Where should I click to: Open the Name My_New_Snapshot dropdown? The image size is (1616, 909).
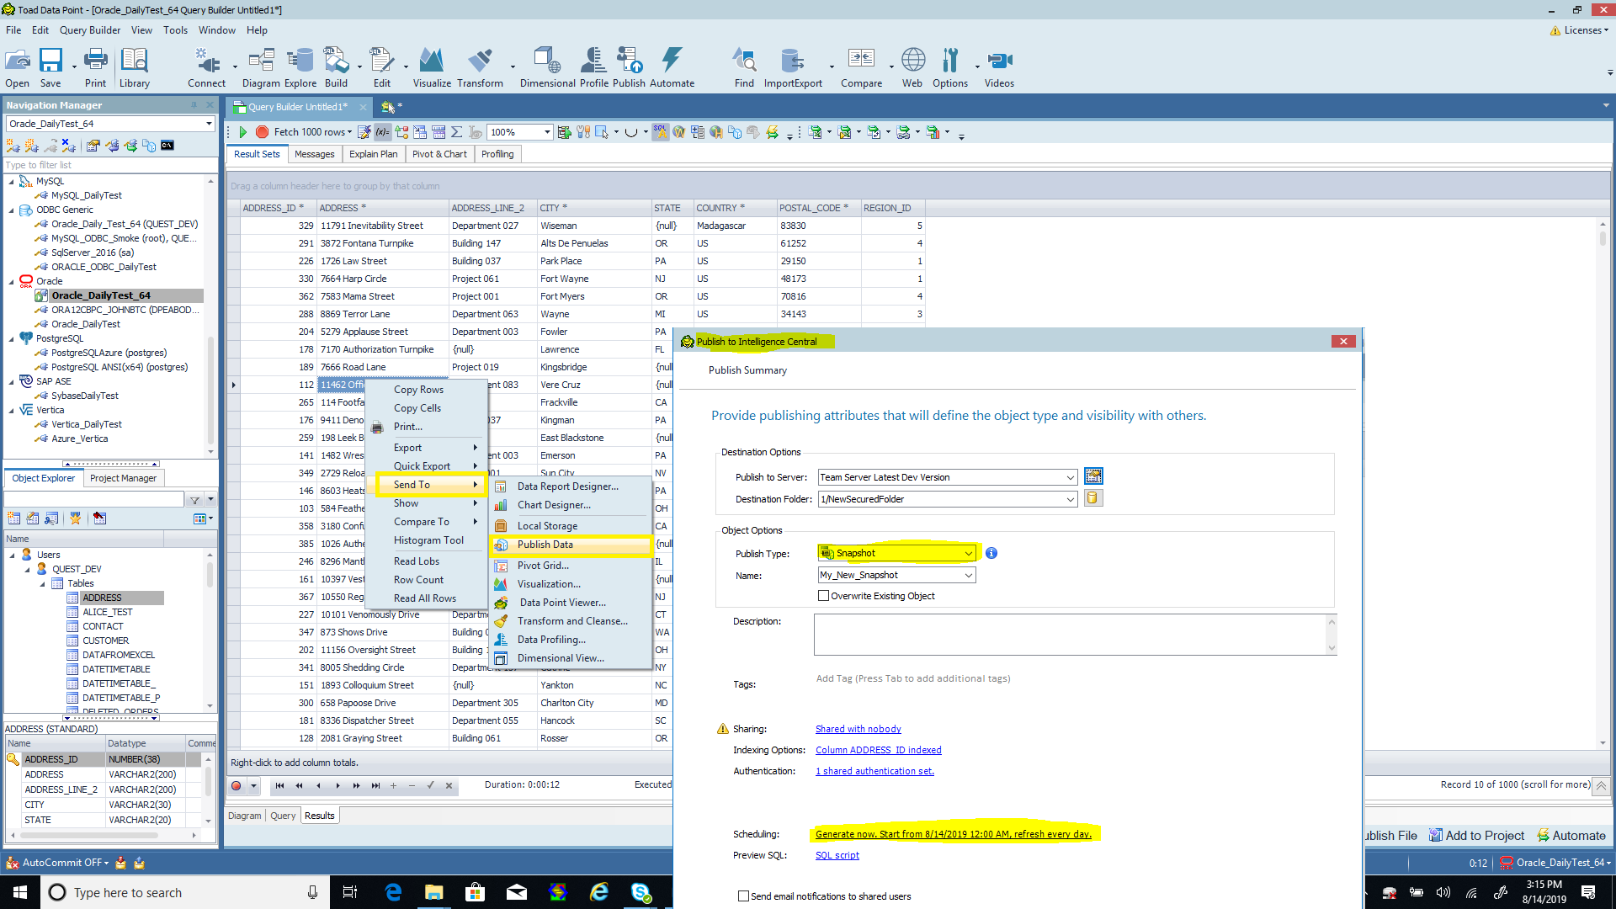tap(969, 576)
